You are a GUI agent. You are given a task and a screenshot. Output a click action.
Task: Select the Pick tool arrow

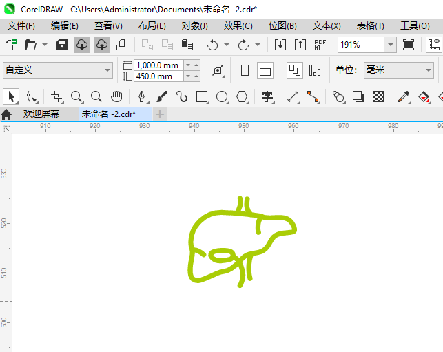(11, 96)
